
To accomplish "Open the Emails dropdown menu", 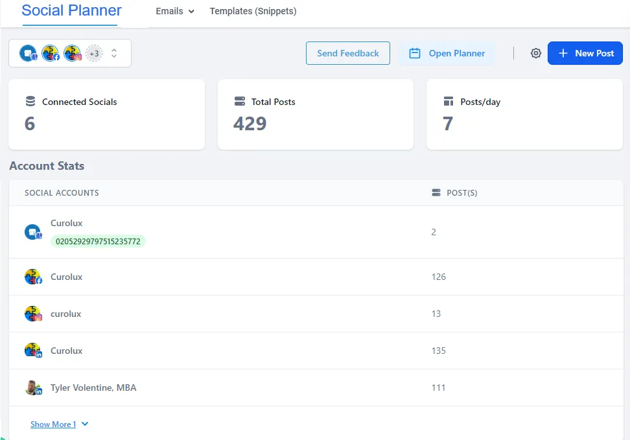I will point(175,11).
